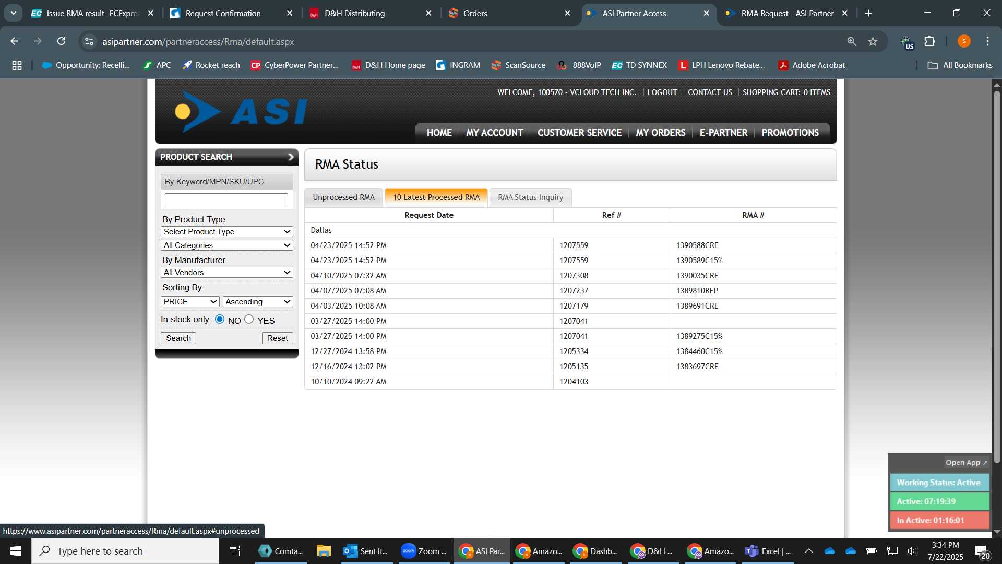Switch to Unprocessed RMA tab
The image size is (1002, 564).
click(x=343, y=197)
